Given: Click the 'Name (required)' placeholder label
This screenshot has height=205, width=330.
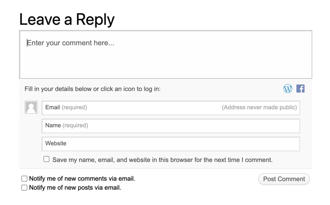Looking at the screenshot, I should [67, 125].
